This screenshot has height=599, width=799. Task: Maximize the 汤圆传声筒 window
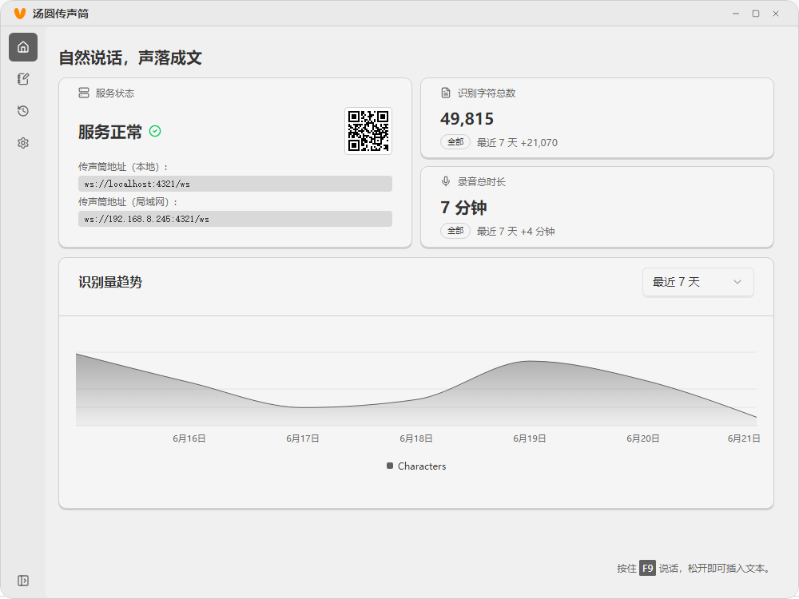click(756, 14)
